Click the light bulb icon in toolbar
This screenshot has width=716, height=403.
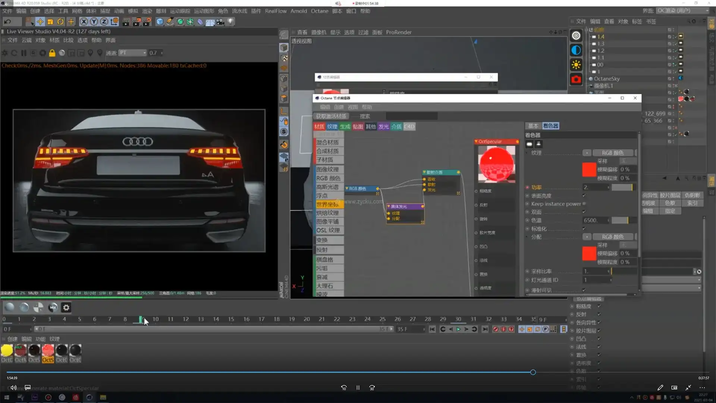pyautogui.click(x=231, y=22)
